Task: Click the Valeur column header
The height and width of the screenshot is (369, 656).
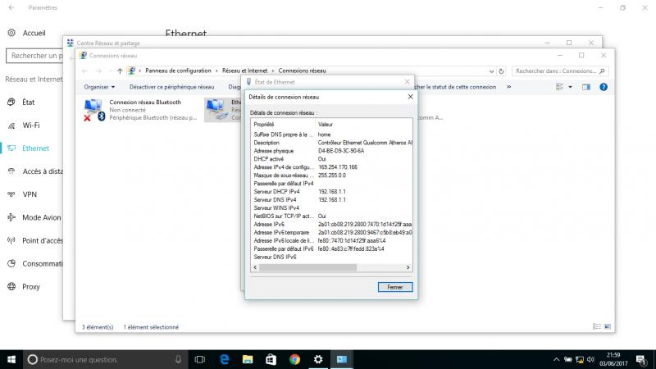Action: [363, 125]
